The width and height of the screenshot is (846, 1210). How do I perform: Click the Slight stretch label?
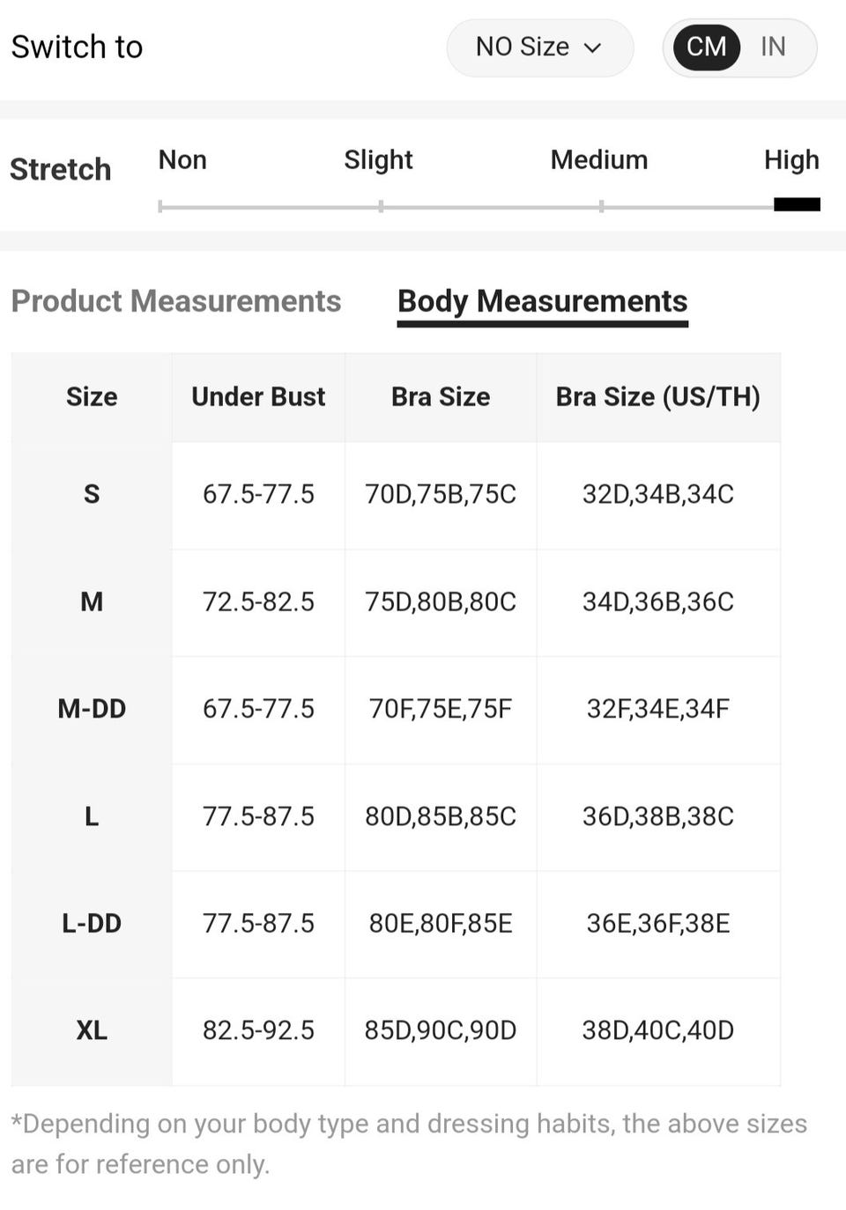tap(378, 160)
